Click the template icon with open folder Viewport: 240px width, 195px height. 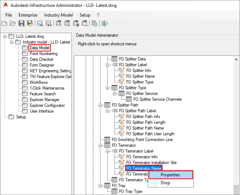click(x=67, y=23)
